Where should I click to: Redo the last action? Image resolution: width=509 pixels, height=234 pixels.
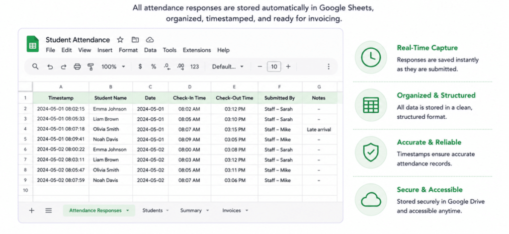[64, 67]
